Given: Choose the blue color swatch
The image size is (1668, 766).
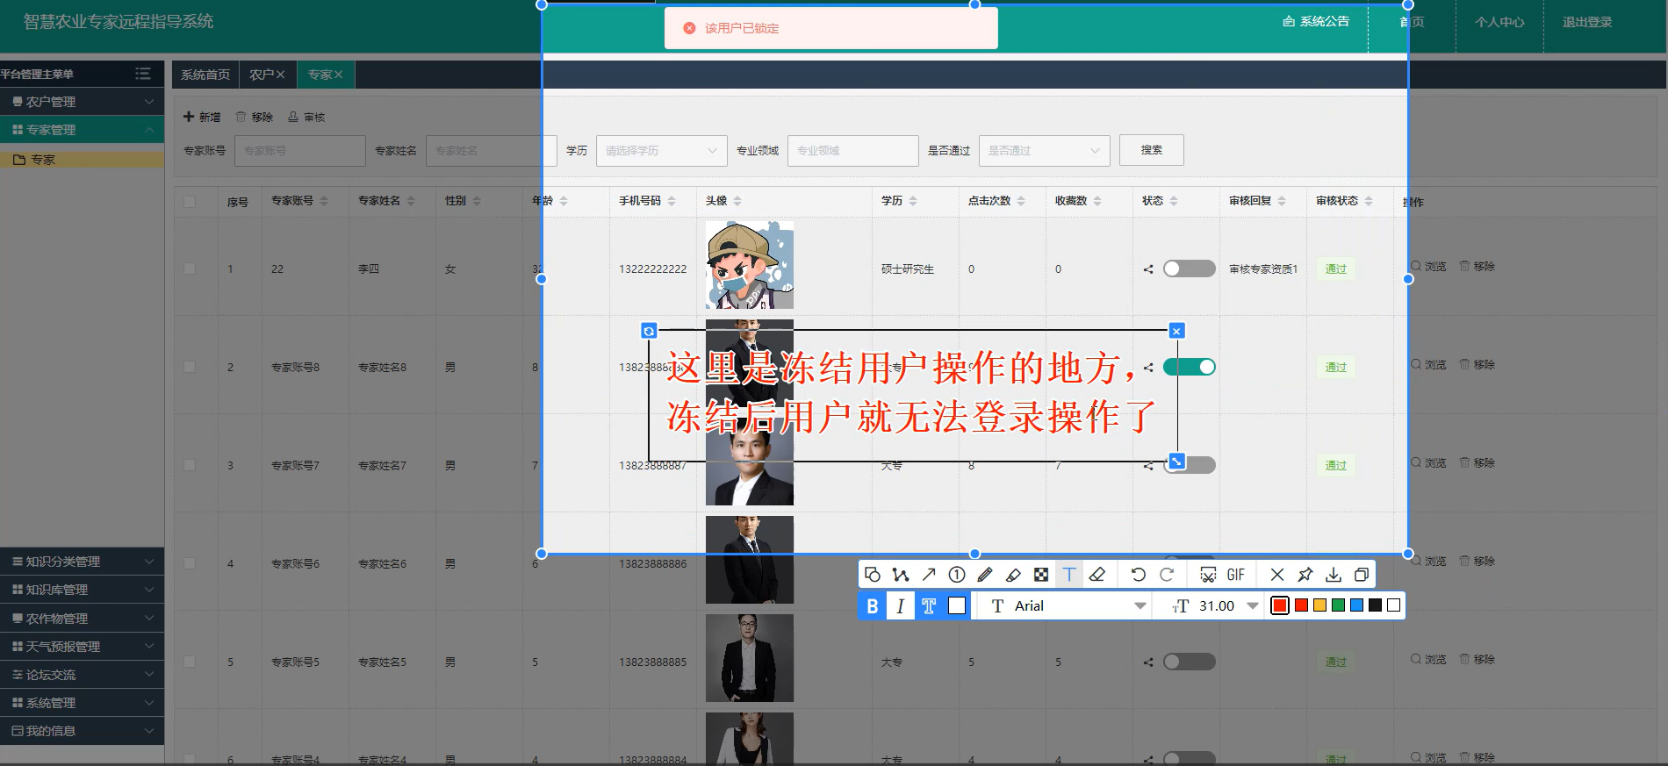Looking at the screenshot, I should [1356, 605].
